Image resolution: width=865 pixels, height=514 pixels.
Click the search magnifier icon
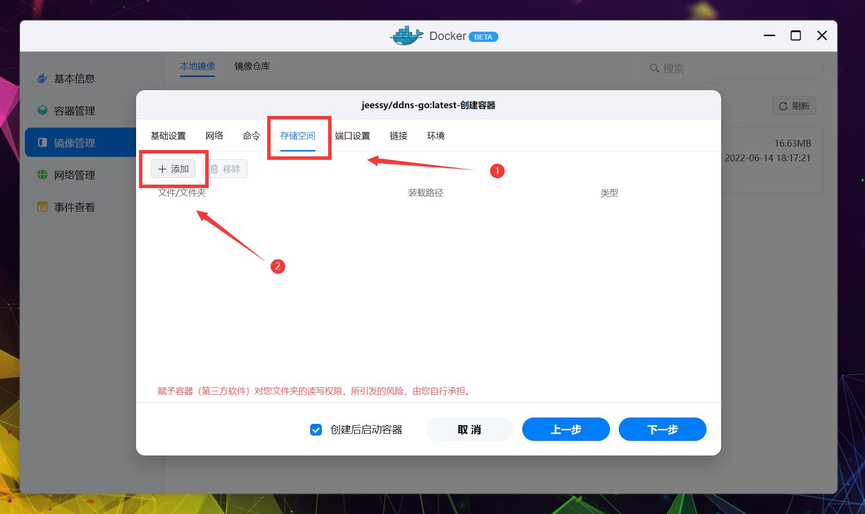[x=654, y=68]
